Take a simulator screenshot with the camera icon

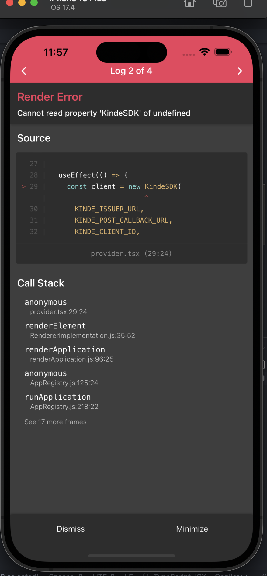tap(220, 3)
